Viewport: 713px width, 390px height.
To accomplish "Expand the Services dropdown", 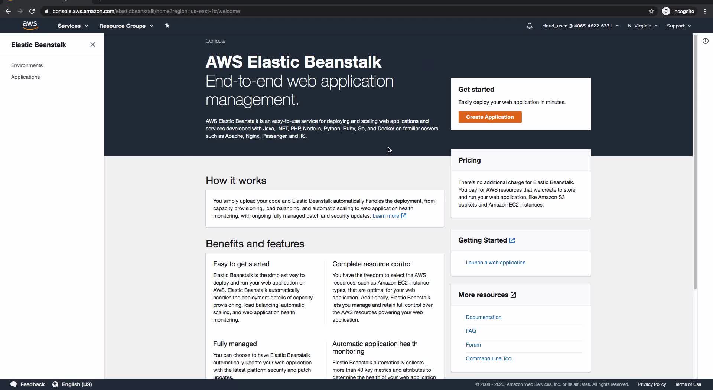I will pos(73,26).
